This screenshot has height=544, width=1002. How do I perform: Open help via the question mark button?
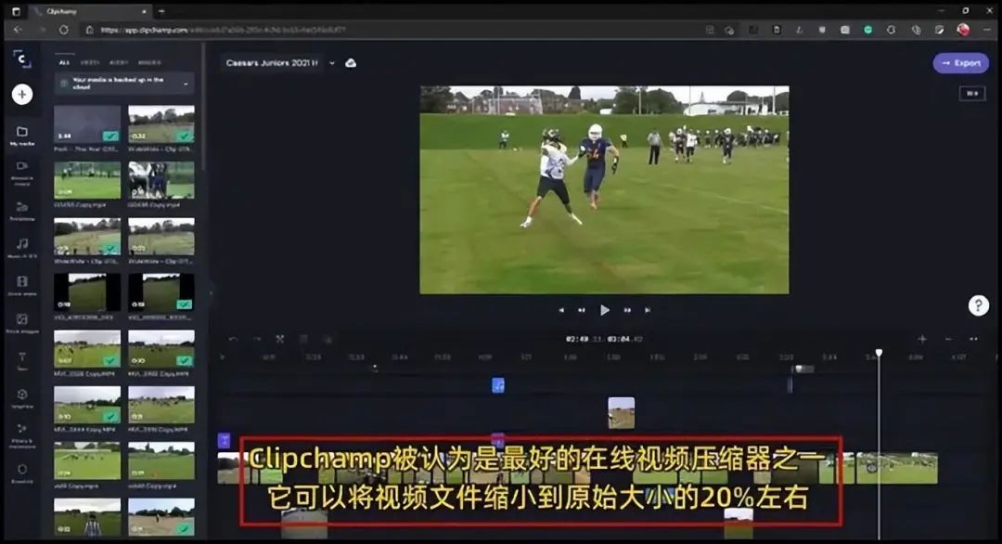coord(979,306)
